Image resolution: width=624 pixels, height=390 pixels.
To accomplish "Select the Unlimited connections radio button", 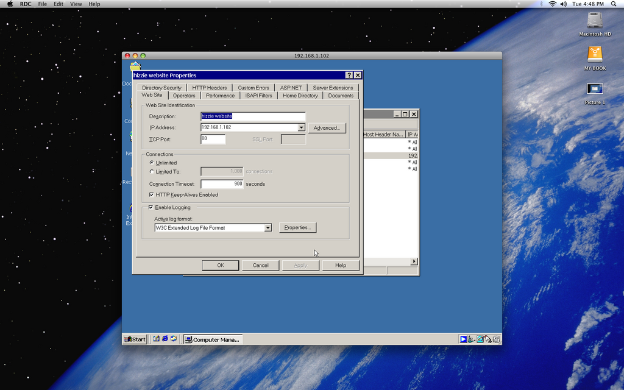I will tap(152, 163).
